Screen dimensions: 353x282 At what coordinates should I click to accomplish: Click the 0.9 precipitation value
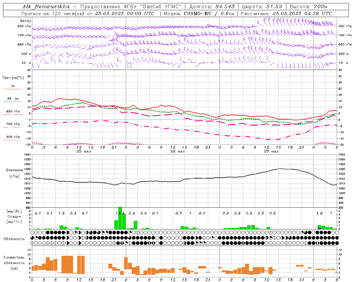click(x=237, y=213)
